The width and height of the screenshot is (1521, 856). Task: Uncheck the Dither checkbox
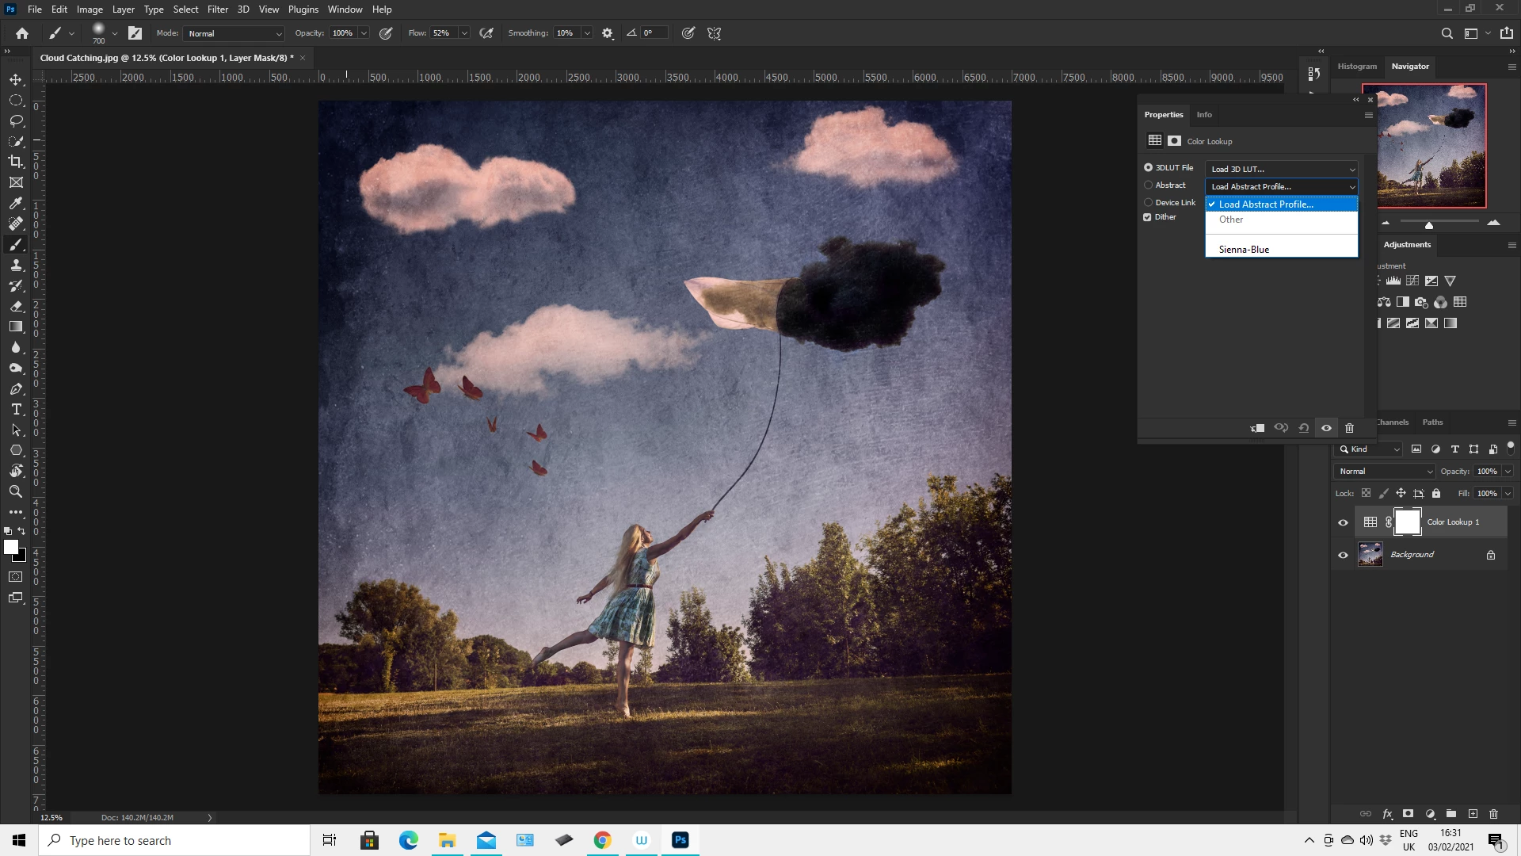1147,217
